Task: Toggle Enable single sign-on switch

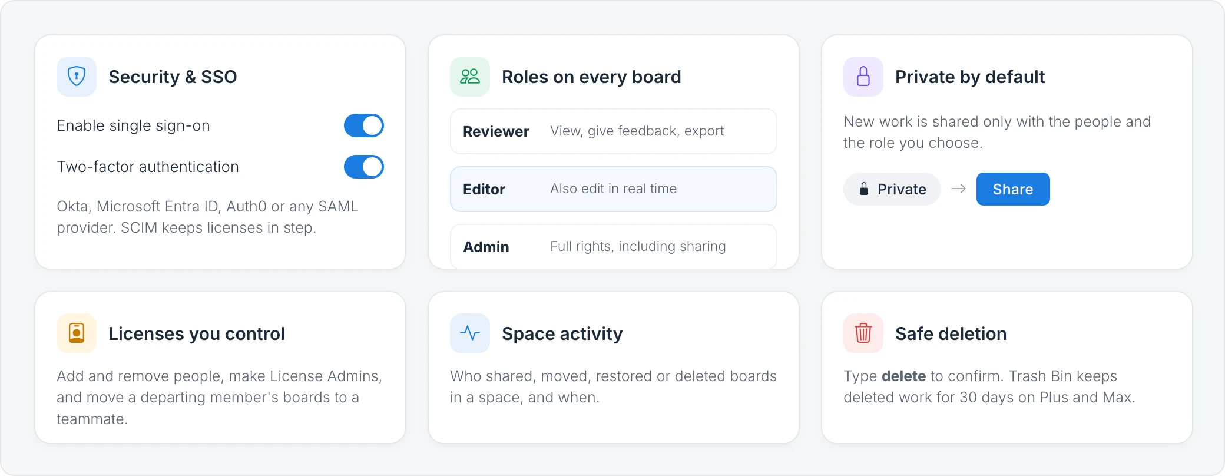Action: point(364,125)
